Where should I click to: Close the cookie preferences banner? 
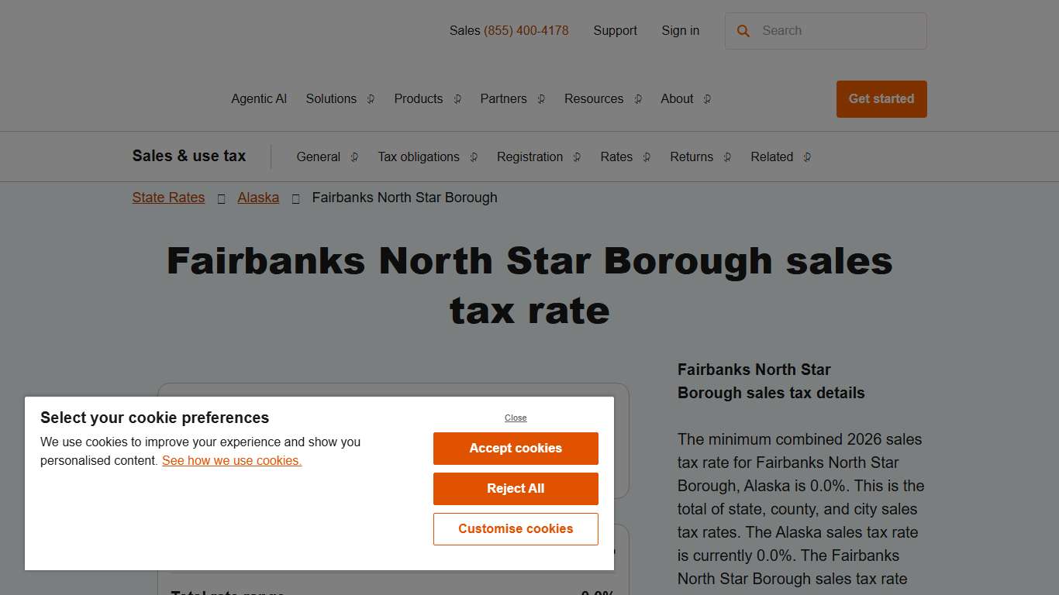click(x=515, y=418)
